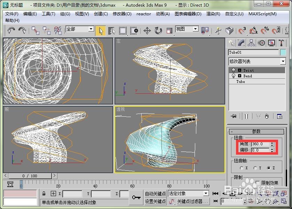The height and width of the screenshot is (209, 292).
Task: Increase 角度 value with its spinner arrow
Action: coord(273,142)
